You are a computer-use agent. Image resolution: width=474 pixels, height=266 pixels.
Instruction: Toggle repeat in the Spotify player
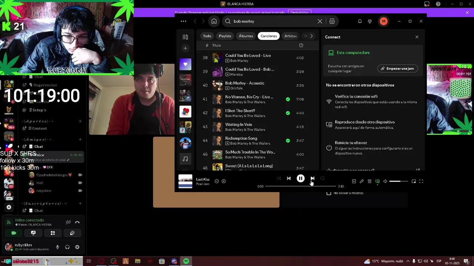coord(322,178)
